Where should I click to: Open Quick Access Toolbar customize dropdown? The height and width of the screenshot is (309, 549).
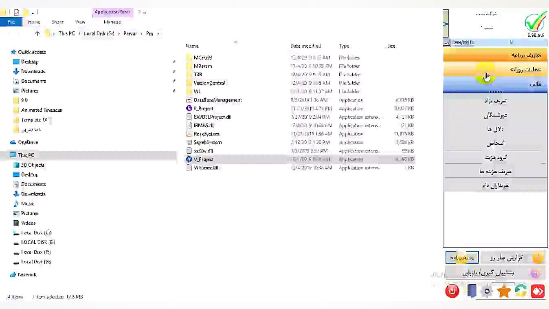(33, 13)
